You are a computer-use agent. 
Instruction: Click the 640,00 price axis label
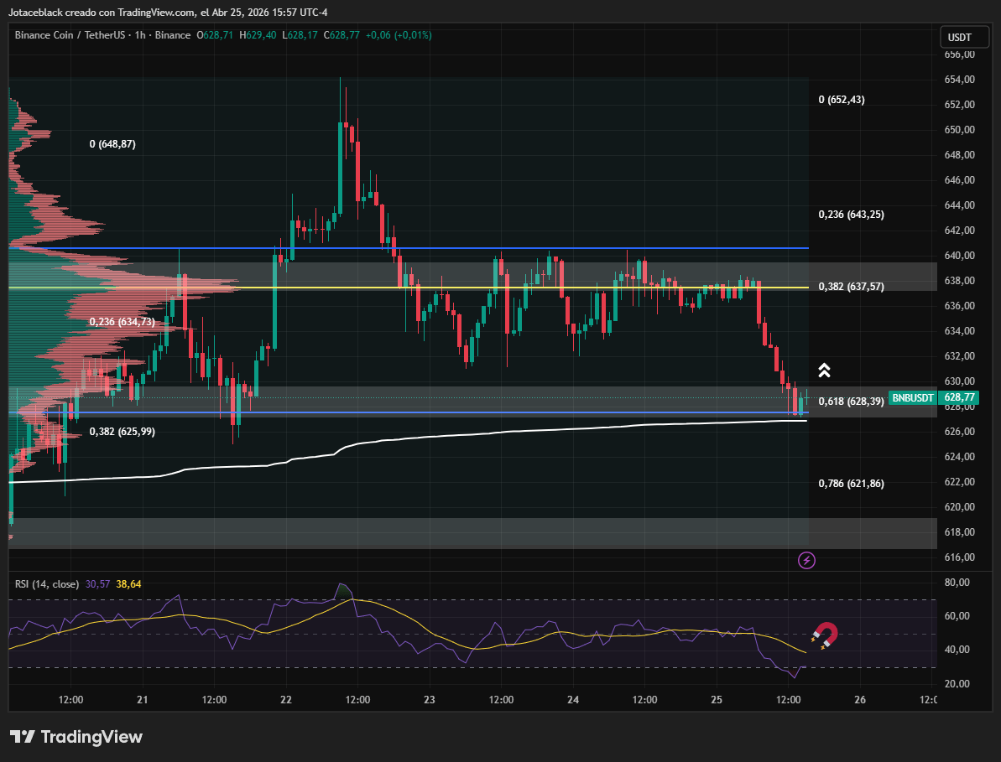[x=958, y=256]
